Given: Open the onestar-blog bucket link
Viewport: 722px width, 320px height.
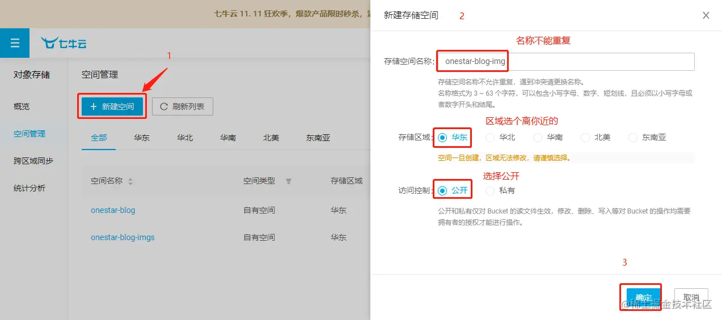Looking at the screenshot, I should [x=113, y=210].
